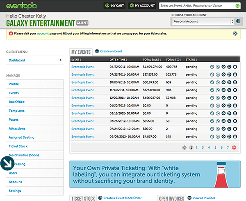Sort the table by Date + Time

click(118, 60)
